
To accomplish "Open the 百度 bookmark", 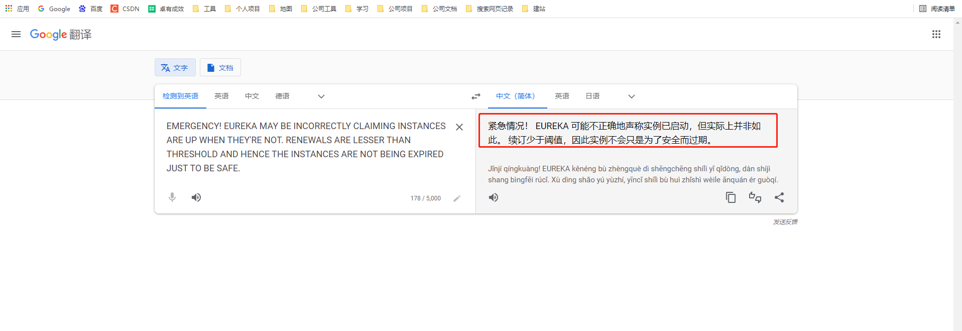I will 90,9.
